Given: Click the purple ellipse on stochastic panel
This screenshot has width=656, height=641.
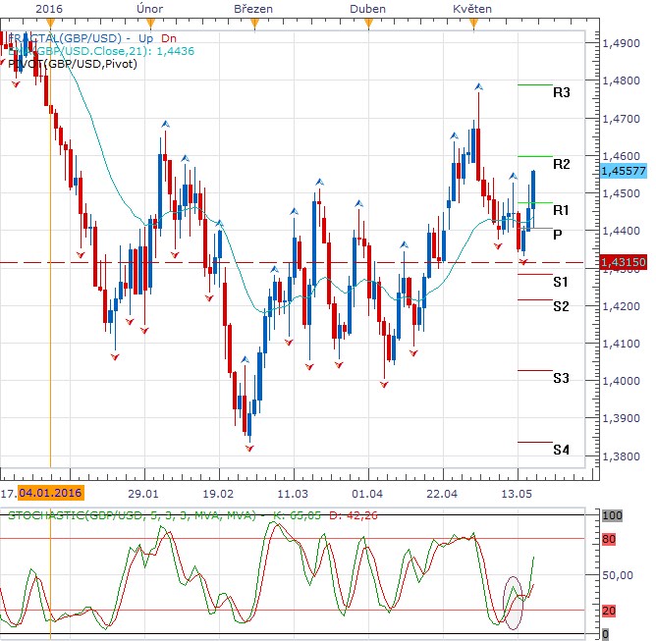Looking at the screenshot, I should (514, 600).
